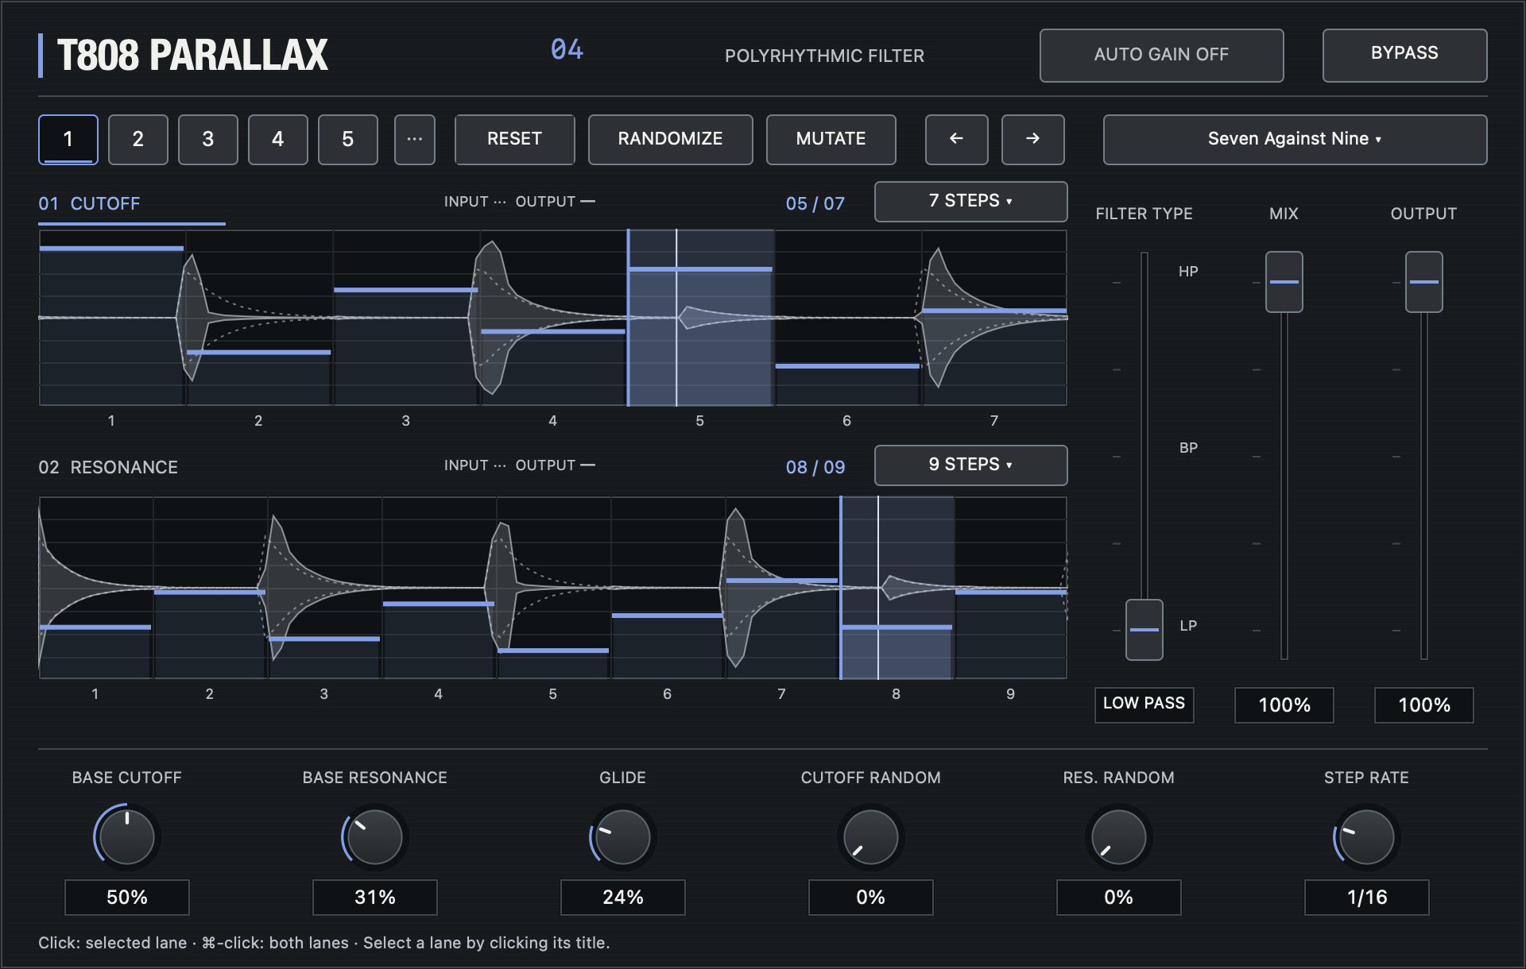1526x969 pixels.
Task: Click the Res. Random 0% value field
Action: point(1119,898)
